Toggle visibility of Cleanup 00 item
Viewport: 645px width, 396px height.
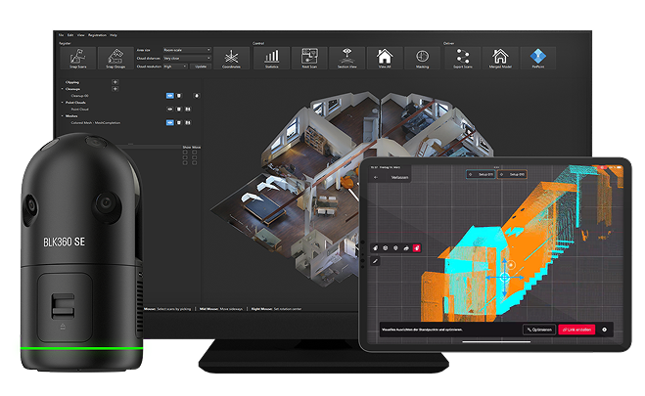pos(169,95)
